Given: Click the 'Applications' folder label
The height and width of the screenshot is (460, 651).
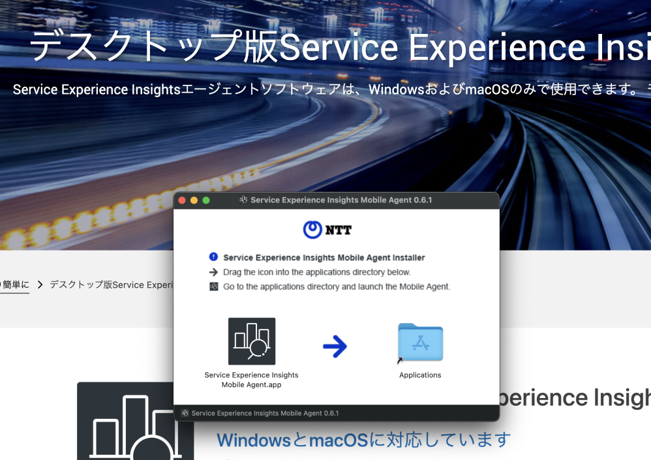Looking at the screenshot, I should (x=420, y=375).
